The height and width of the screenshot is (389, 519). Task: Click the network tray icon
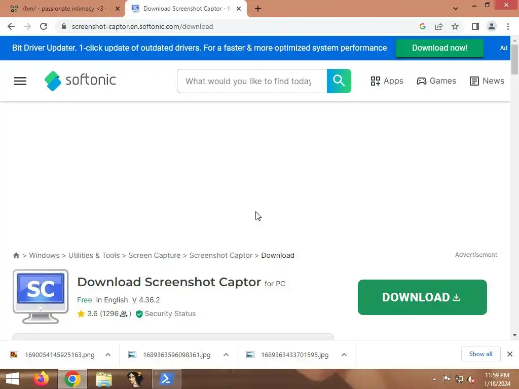[459, 379]
